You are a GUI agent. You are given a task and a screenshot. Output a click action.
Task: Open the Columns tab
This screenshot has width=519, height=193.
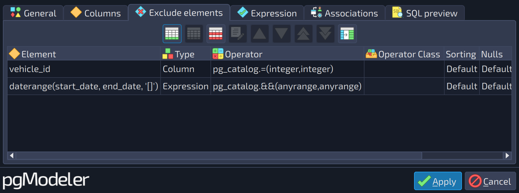click(x=96, y=13)
